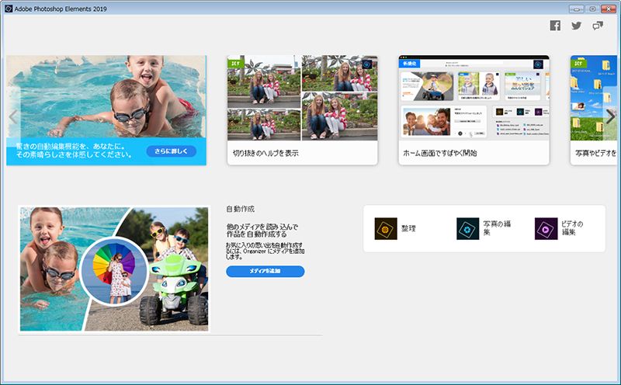Show previous carousel card with left arrow
This screenshot has height=385, width=621.
point(13,117)
